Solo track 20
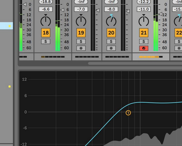182x146 pixels. tap(111, 42)
